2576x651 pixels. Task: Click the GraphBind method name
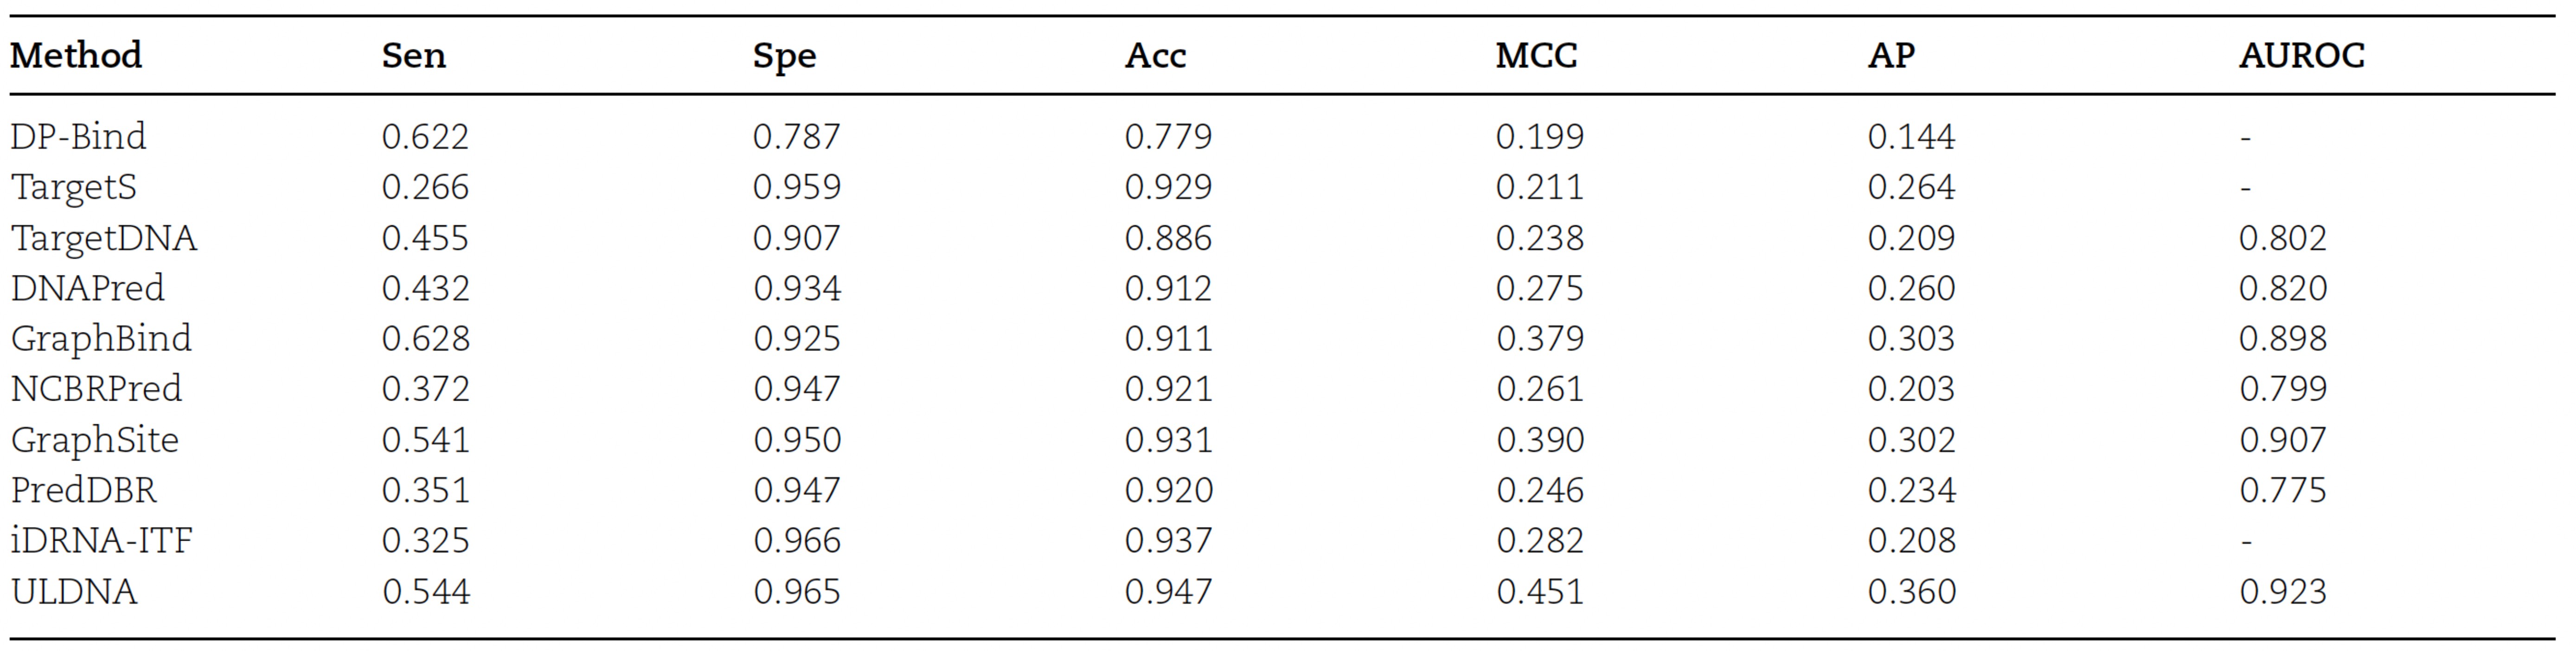click(101, 338)
